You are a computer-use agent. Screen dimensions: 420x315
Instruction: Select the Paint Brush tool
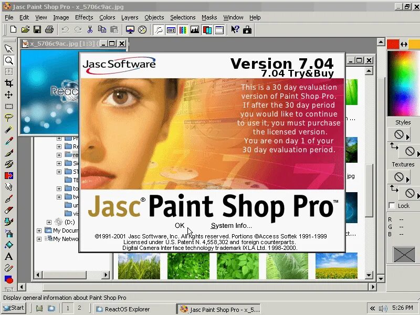coord(9,152)
